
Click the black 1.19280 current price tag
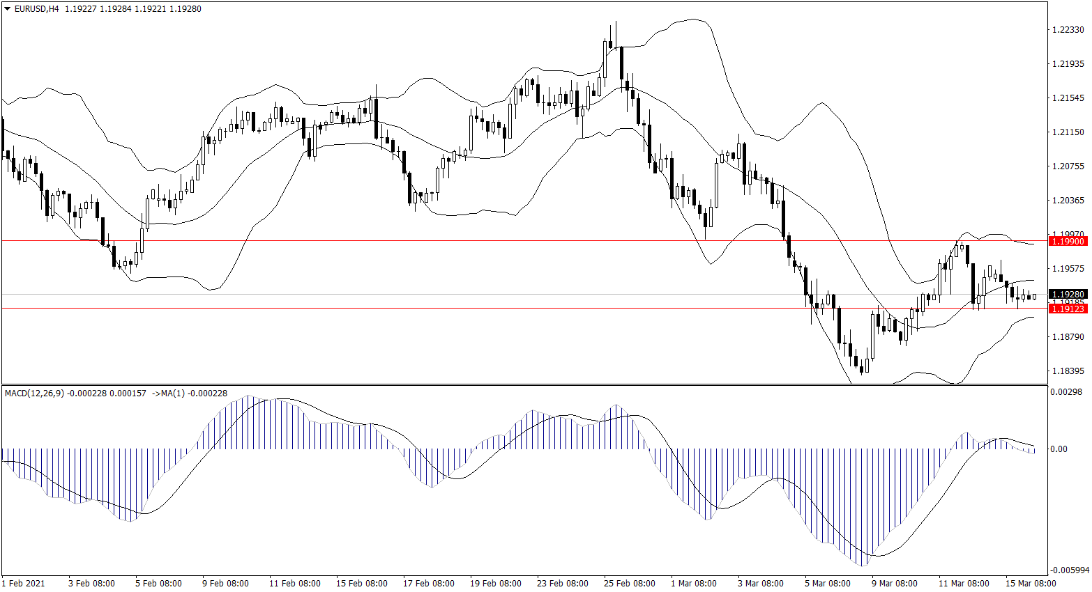[x=1068, y=295]
